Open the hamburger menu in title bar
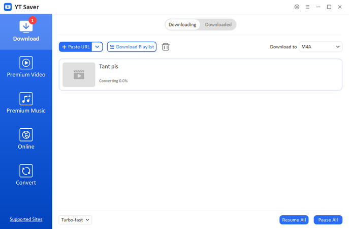 pos(307,7)
